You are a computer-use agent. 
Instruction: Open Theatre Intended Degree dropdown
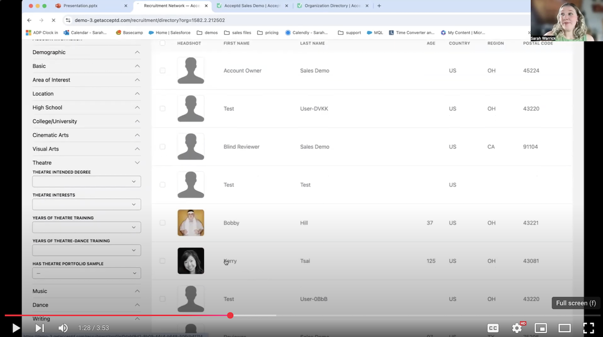click(87, 181)
